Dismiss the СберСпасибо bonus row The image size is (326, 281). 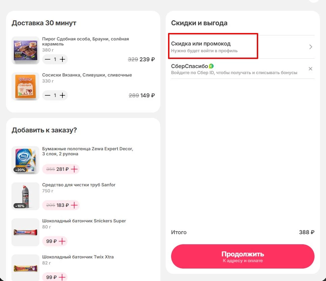(x=310, y=69)
